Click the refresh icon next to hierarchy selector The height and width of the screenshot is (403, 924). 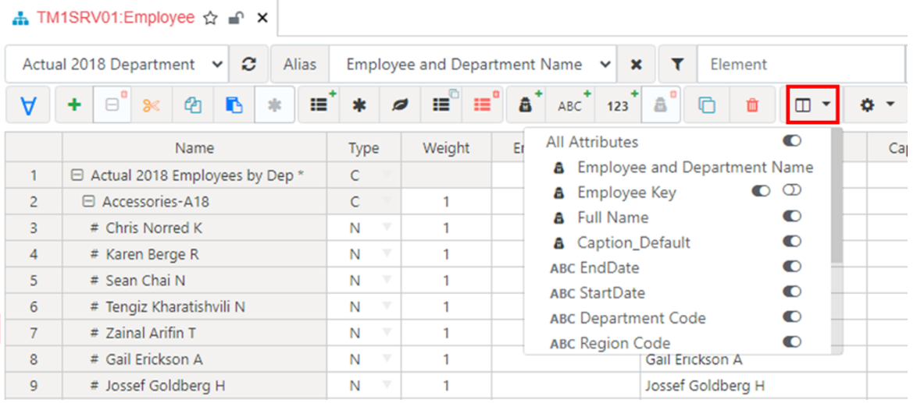click(248, 64)
